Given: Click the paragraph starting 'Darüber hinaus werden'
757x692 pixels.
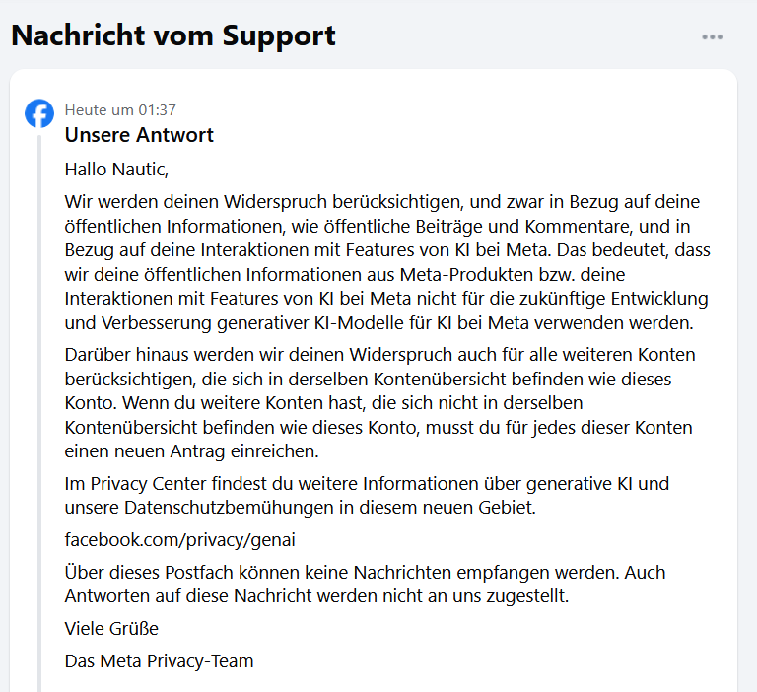Looking at the screenshot, I should click(379, 403).
